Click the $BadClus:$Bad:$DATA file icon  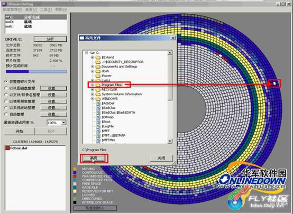[x=98, y=113]
